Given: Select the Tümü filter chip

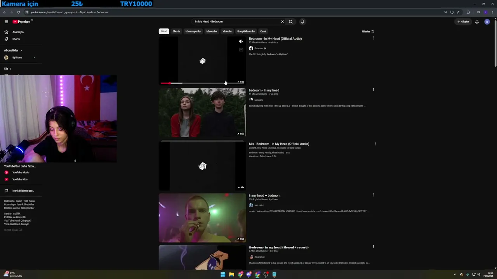Looking at the screenshot, I should coord(164,31).
